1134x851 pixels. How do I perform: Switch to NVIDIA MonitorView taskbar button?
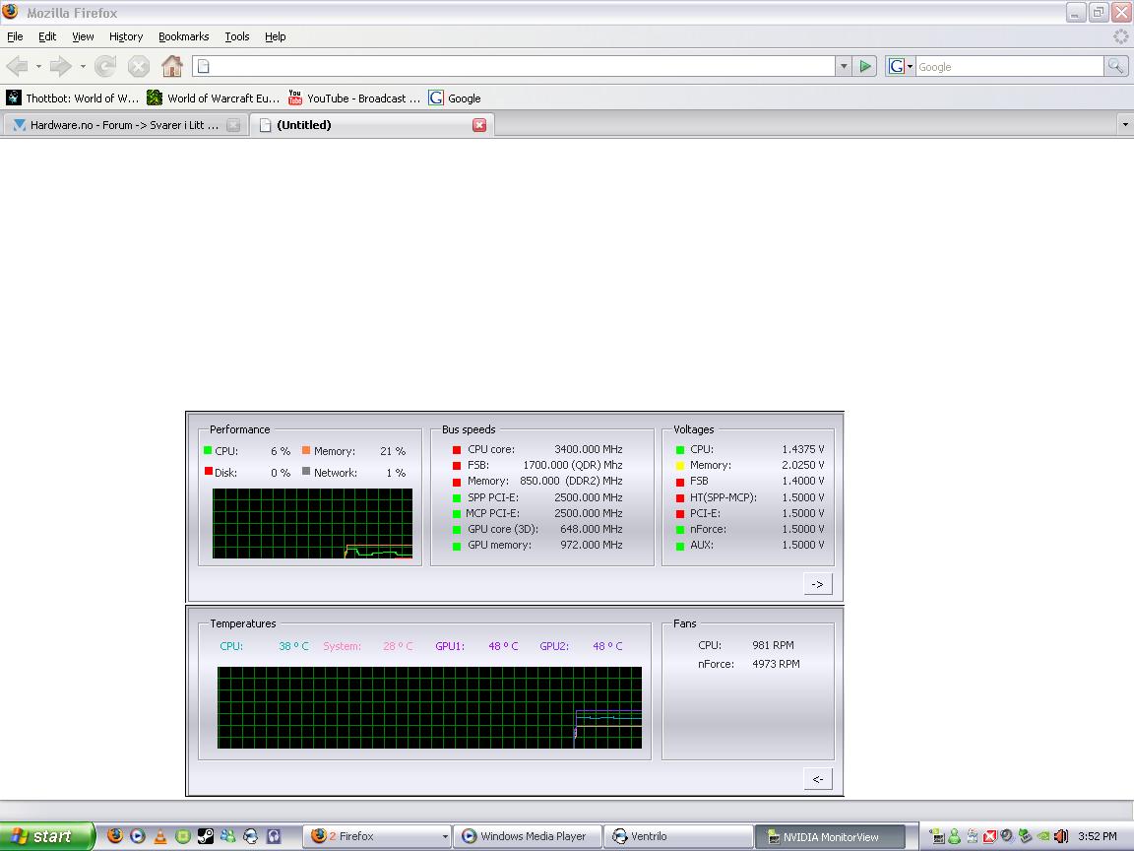830,836
